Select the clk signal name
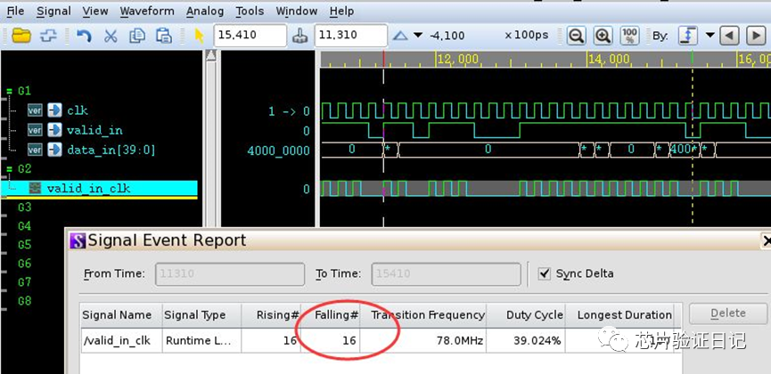771x374 pixels. (x=78, y=110)
